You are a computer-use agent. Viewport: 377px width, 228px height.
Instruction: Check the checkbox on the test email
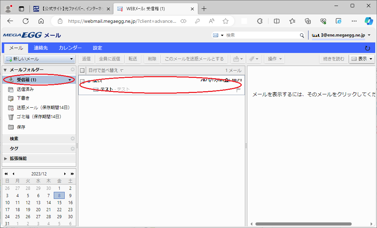[x=82, y=81]
